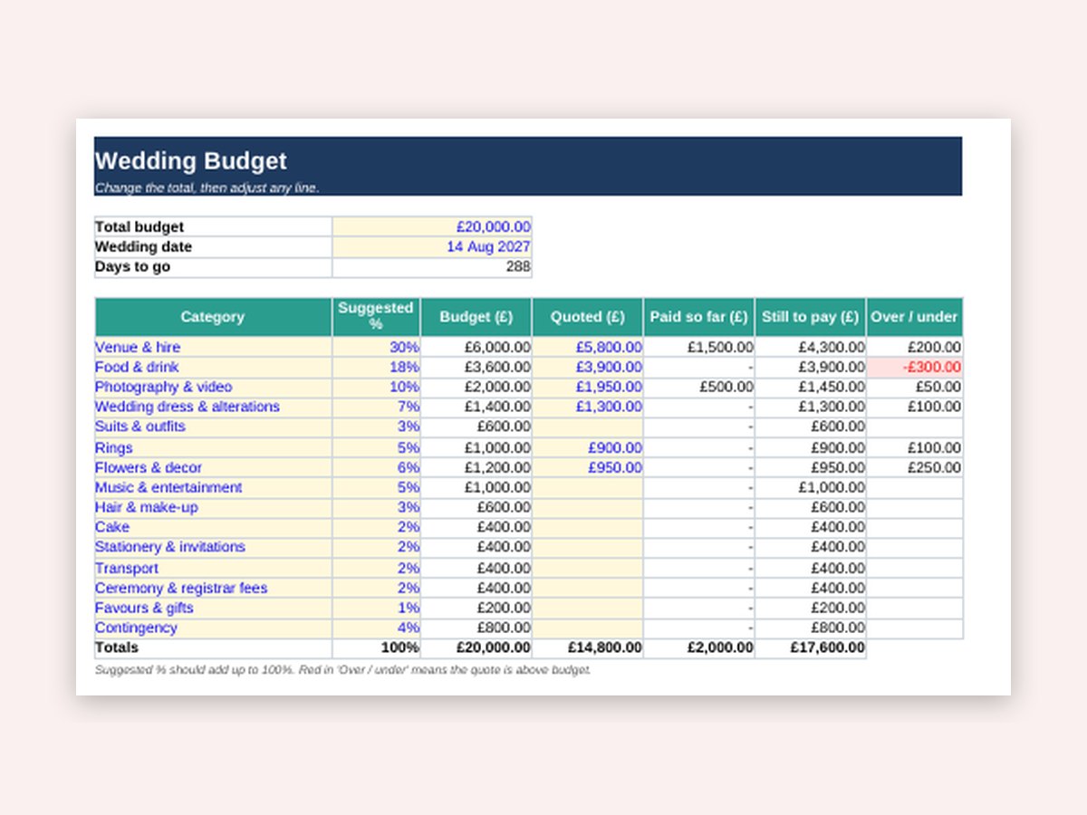
Task: Select Wedding dress suggested 7% cell
Action: 377,407
